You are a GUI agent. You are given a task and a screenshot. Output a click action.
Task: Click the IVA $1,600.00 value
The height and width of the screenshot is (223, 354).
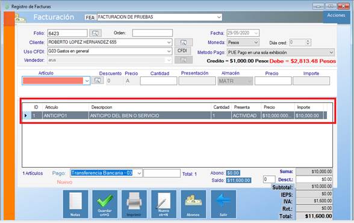[x=314, y=201]
